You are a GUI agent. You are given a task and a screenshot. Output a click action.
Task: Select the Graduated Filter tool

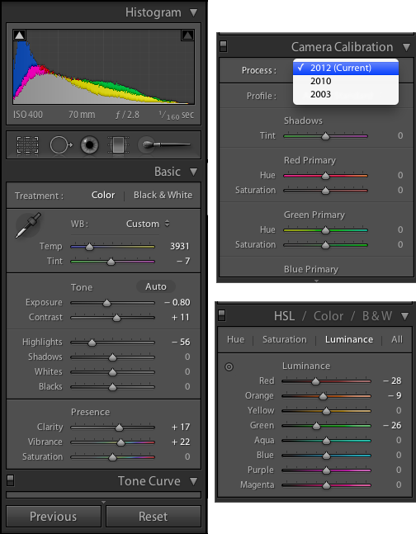point(118,145)
